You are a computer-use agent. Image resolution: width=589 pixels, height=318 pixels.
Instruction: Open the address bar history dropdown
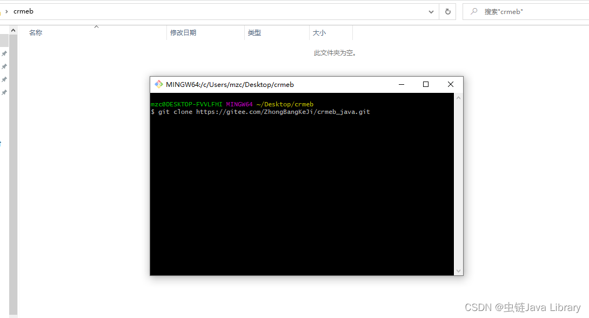[x=431, y=12]
